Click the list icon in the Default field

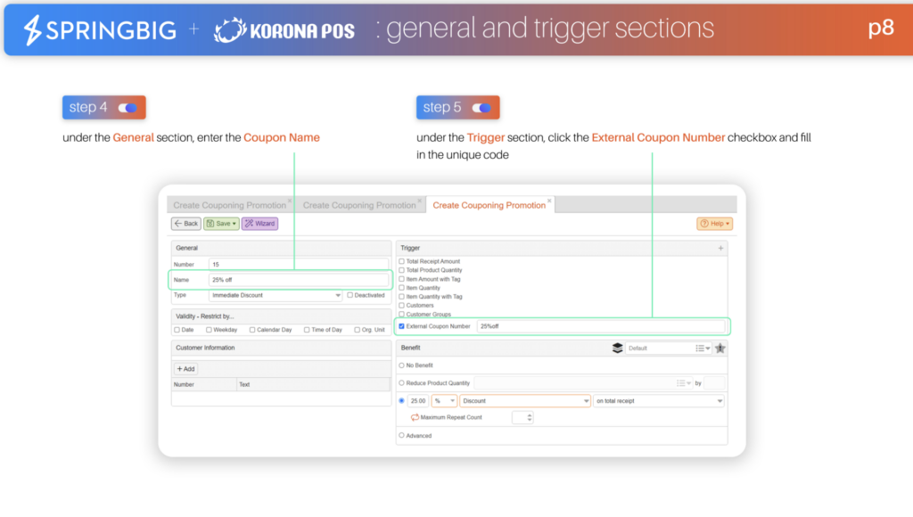(703, 349)
